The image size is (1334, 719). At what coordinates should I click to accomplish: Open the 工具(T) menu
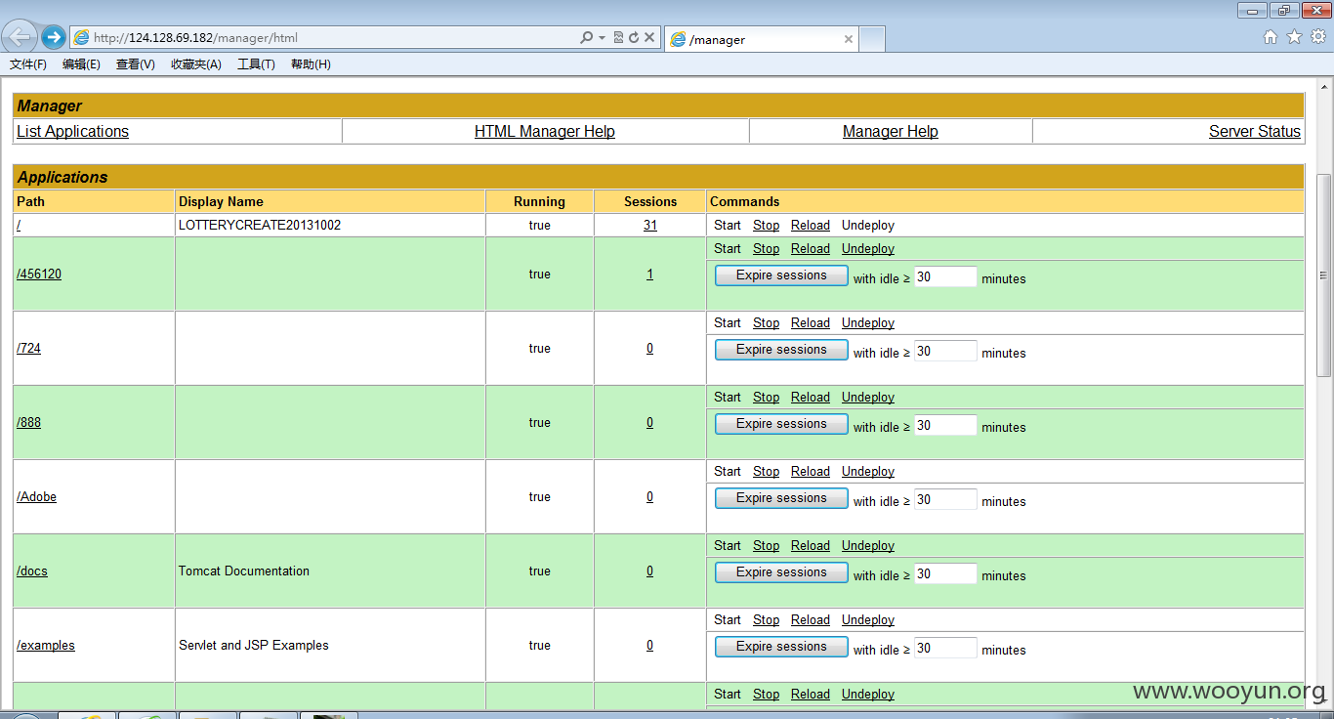pyautogui.click(x=256, y=64)
